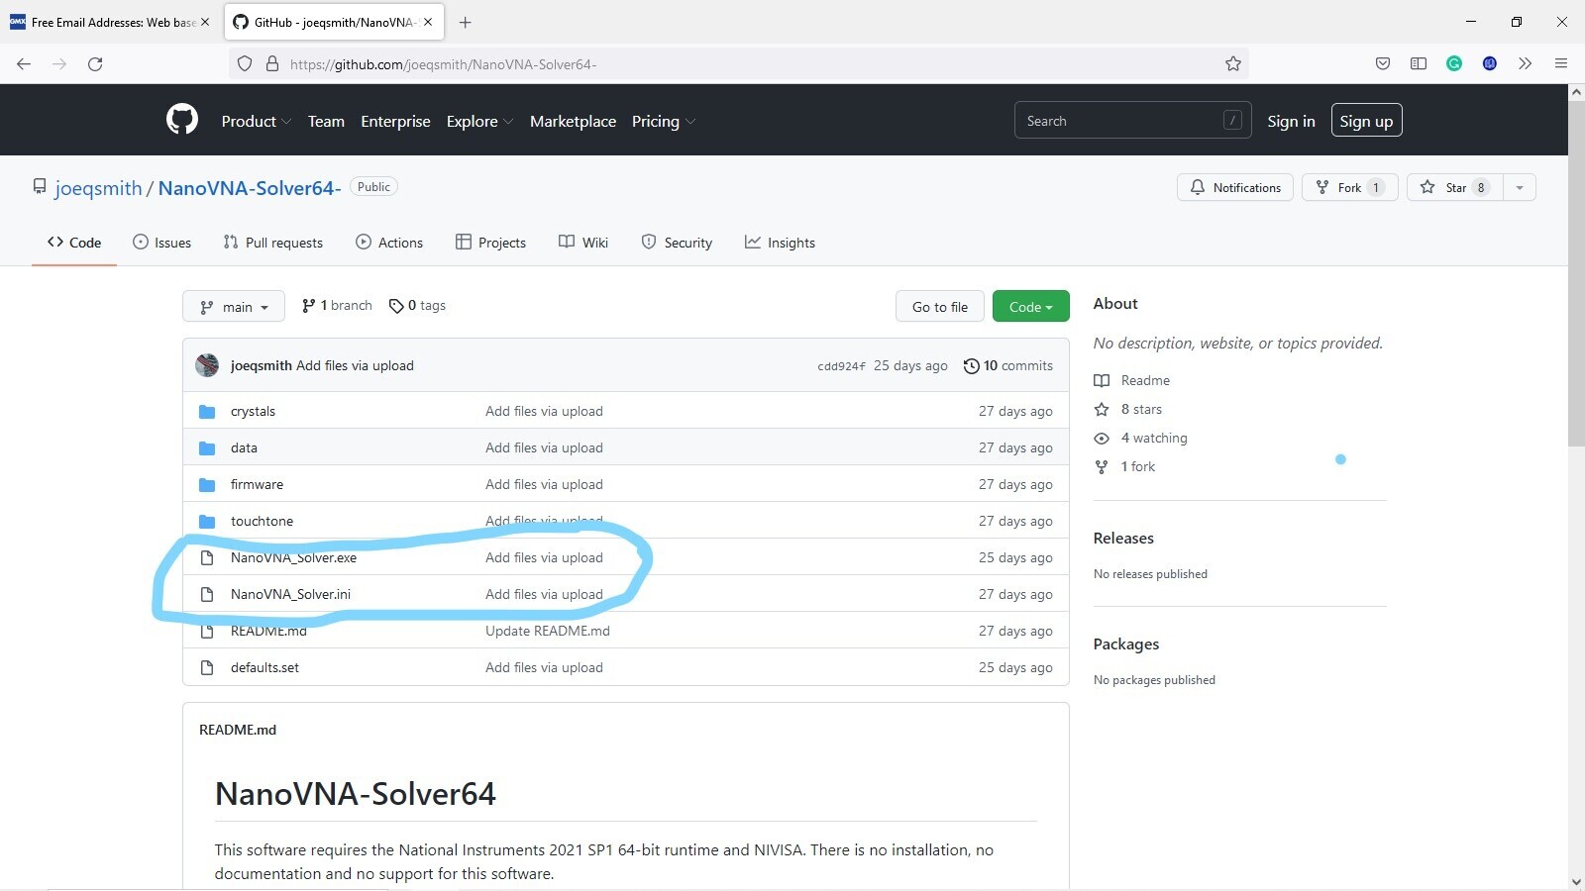Switch to the Actions tab
The height and width of the screenshot is (891, 1585).
click(x=389, y=243)
